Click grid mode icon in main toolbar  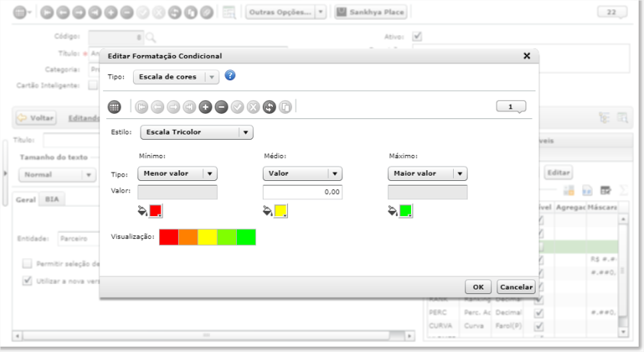pos(20,12)
